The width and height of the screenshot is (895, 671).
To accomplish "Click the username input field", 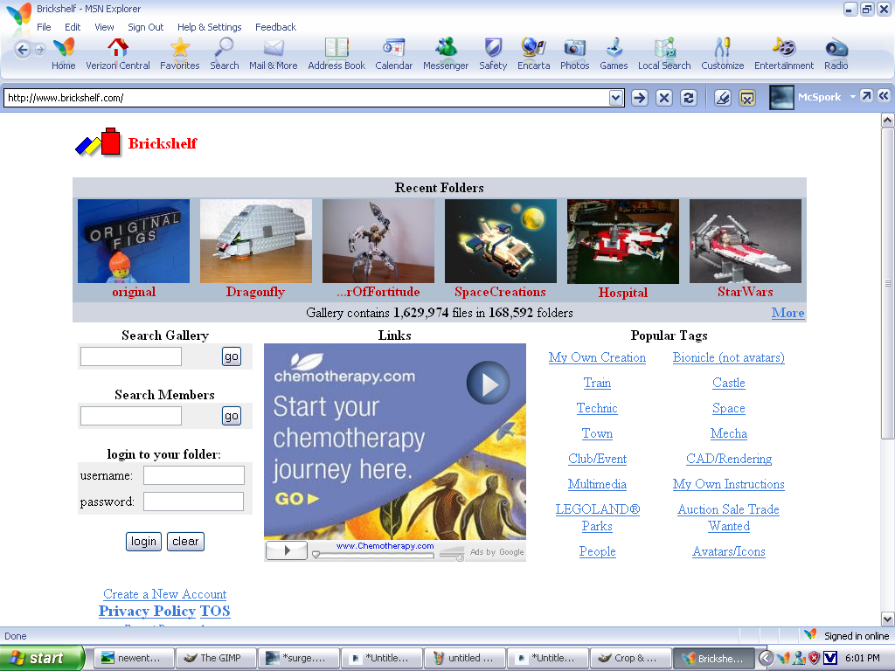I will [193, 475].
